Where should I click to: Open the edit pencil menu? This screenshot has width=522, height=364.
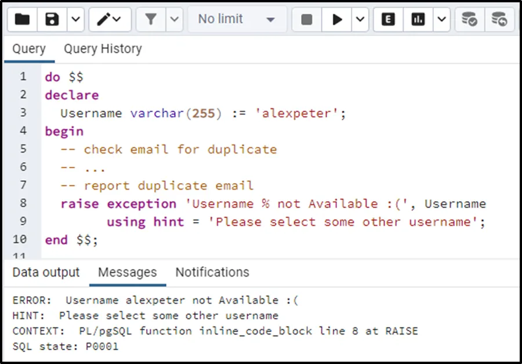click(x=110, y=19)
